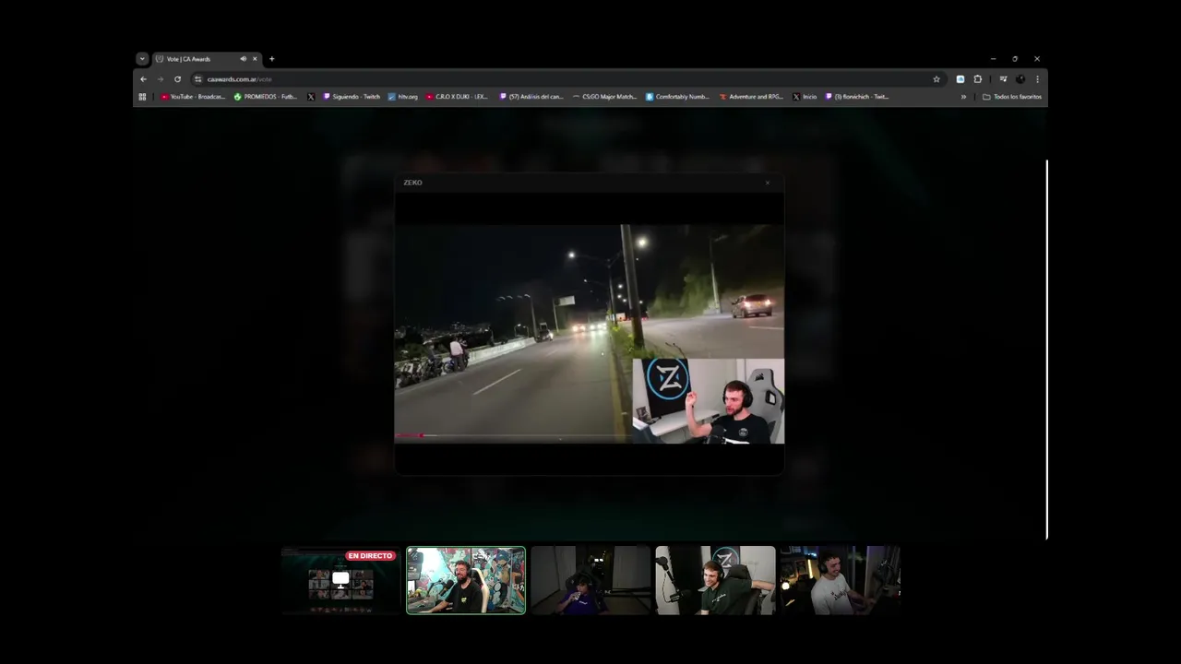This screenshot has height=664, width=1181.
Task: Seek on the video progress bar
Action: (x=512, y=435)
